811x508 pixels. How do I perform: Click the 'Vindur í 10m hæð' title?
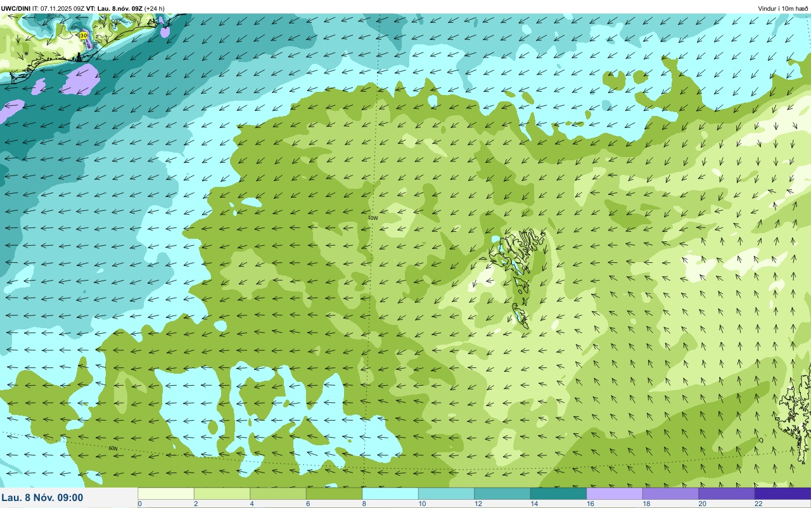click(783, 8)
